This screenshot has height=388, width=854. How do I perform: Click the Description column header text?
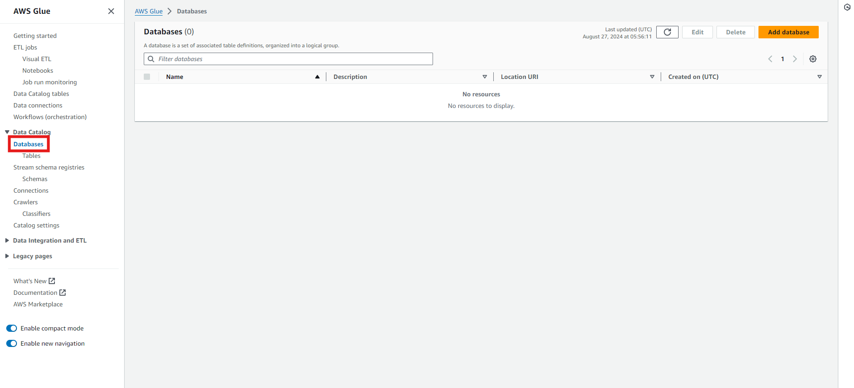point(350,77)
